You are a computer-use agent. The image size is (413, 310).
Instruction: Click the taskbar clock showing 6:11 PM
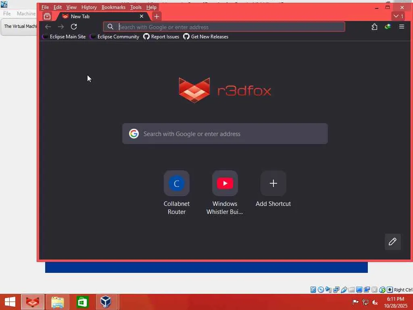coord(395,302)
